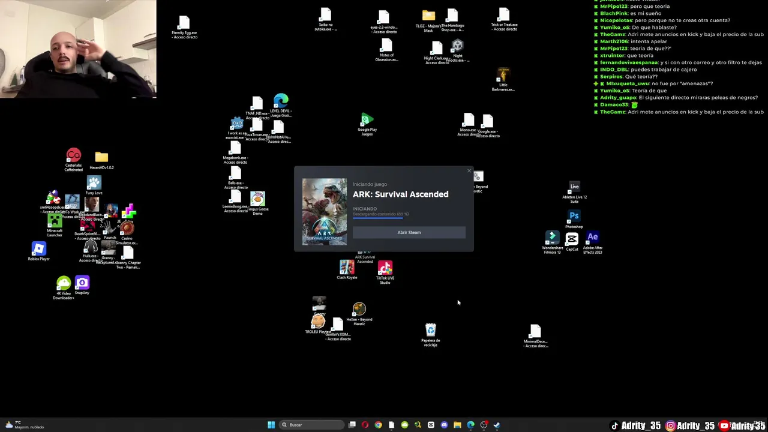Open Microsoft Edge from the taskbar
This screenshot has width=768, height=432.
(470, 425)
